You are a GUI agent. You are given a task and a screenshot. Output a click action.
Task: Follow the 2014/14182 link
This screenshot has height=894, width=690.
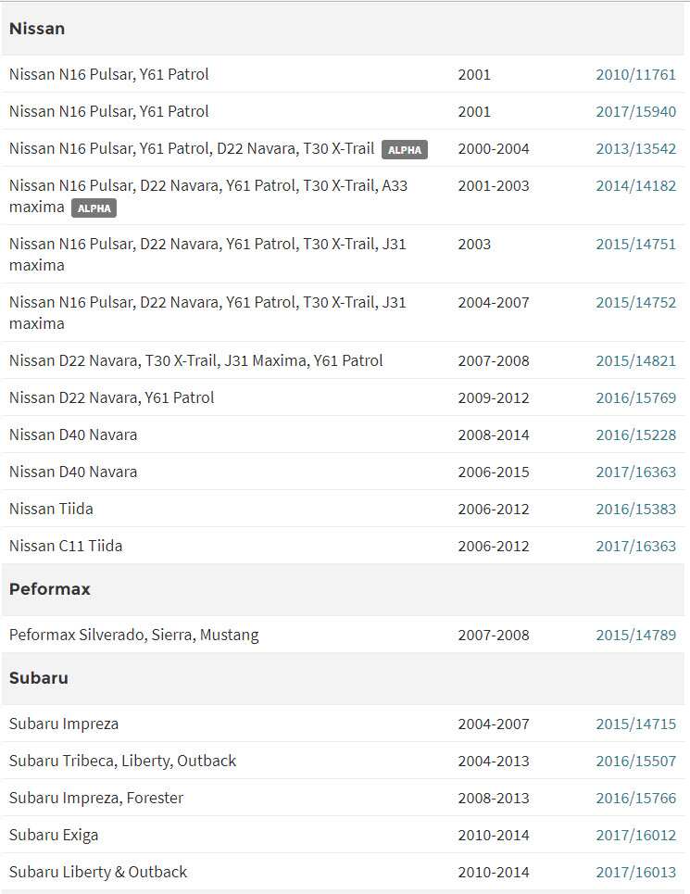point(635,186)
